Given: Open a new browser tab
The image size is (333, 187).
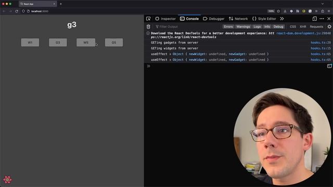Looking at the screenshot, I should click(x=61, y=4).
